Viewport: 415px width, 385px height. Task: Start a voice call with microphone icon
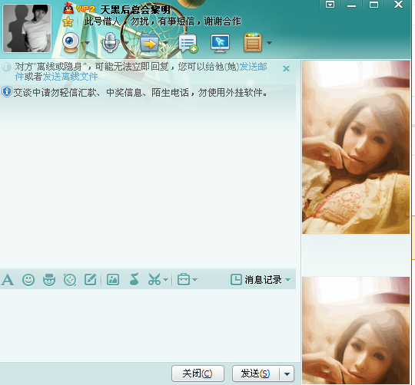pos(110,42)
